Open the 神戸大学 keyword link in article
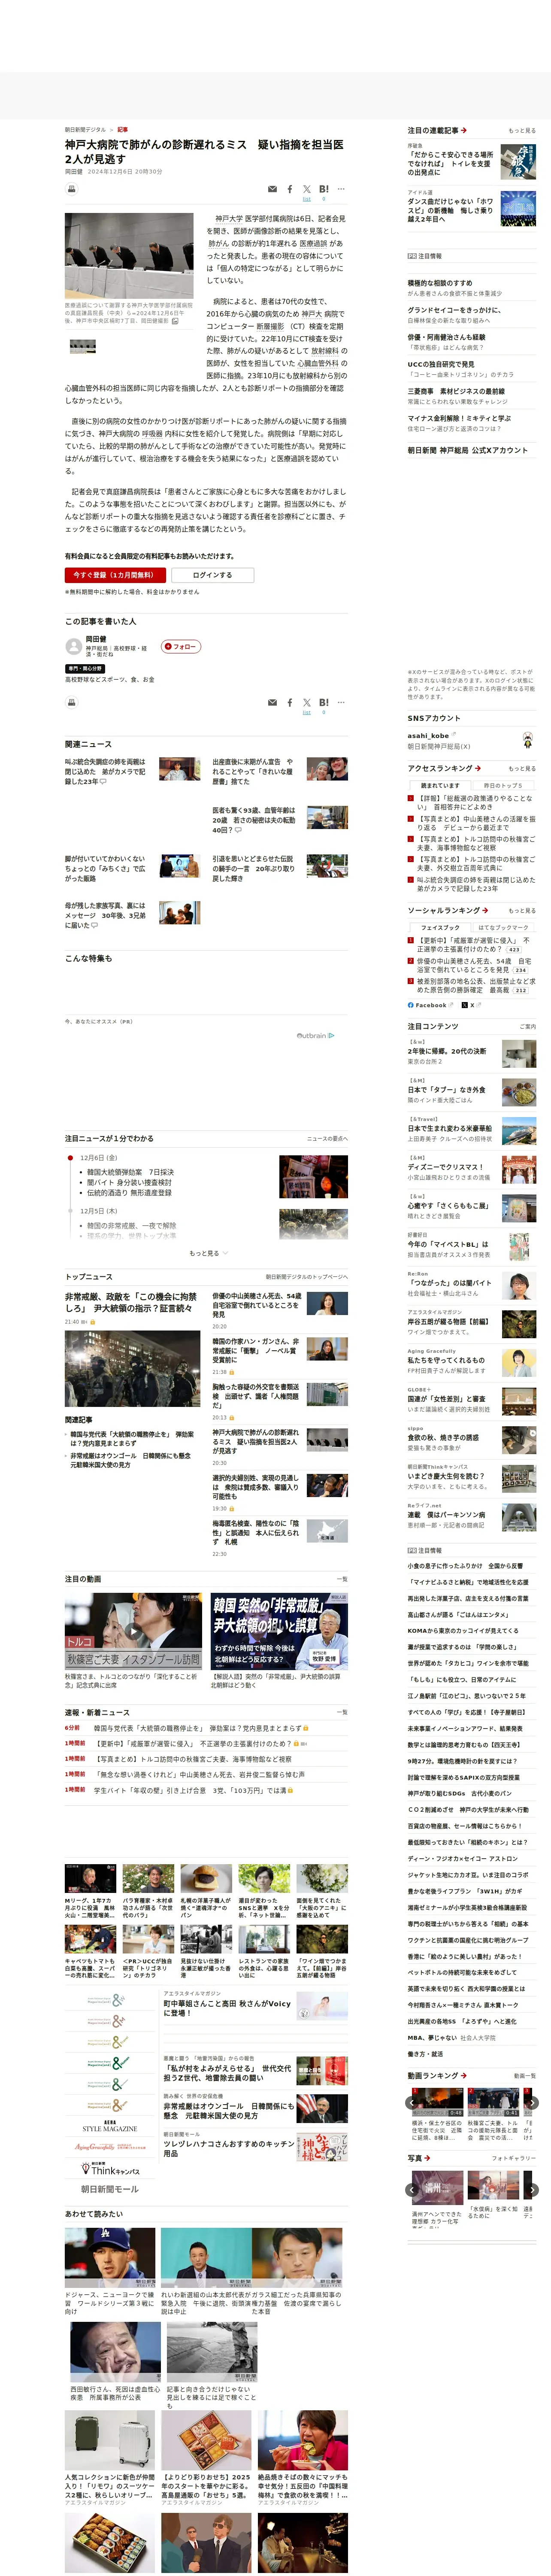 [x=229, y=218]
